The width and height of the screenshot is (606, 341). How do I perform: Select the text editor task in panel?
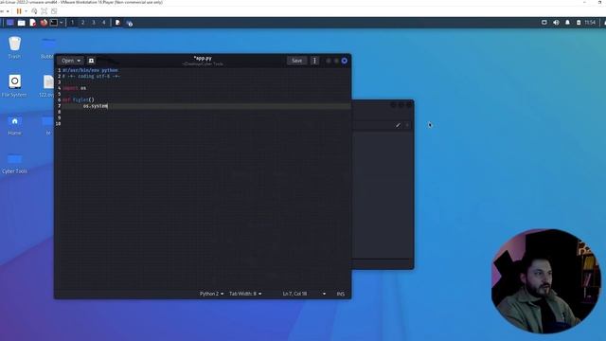(x=117, y=23)
